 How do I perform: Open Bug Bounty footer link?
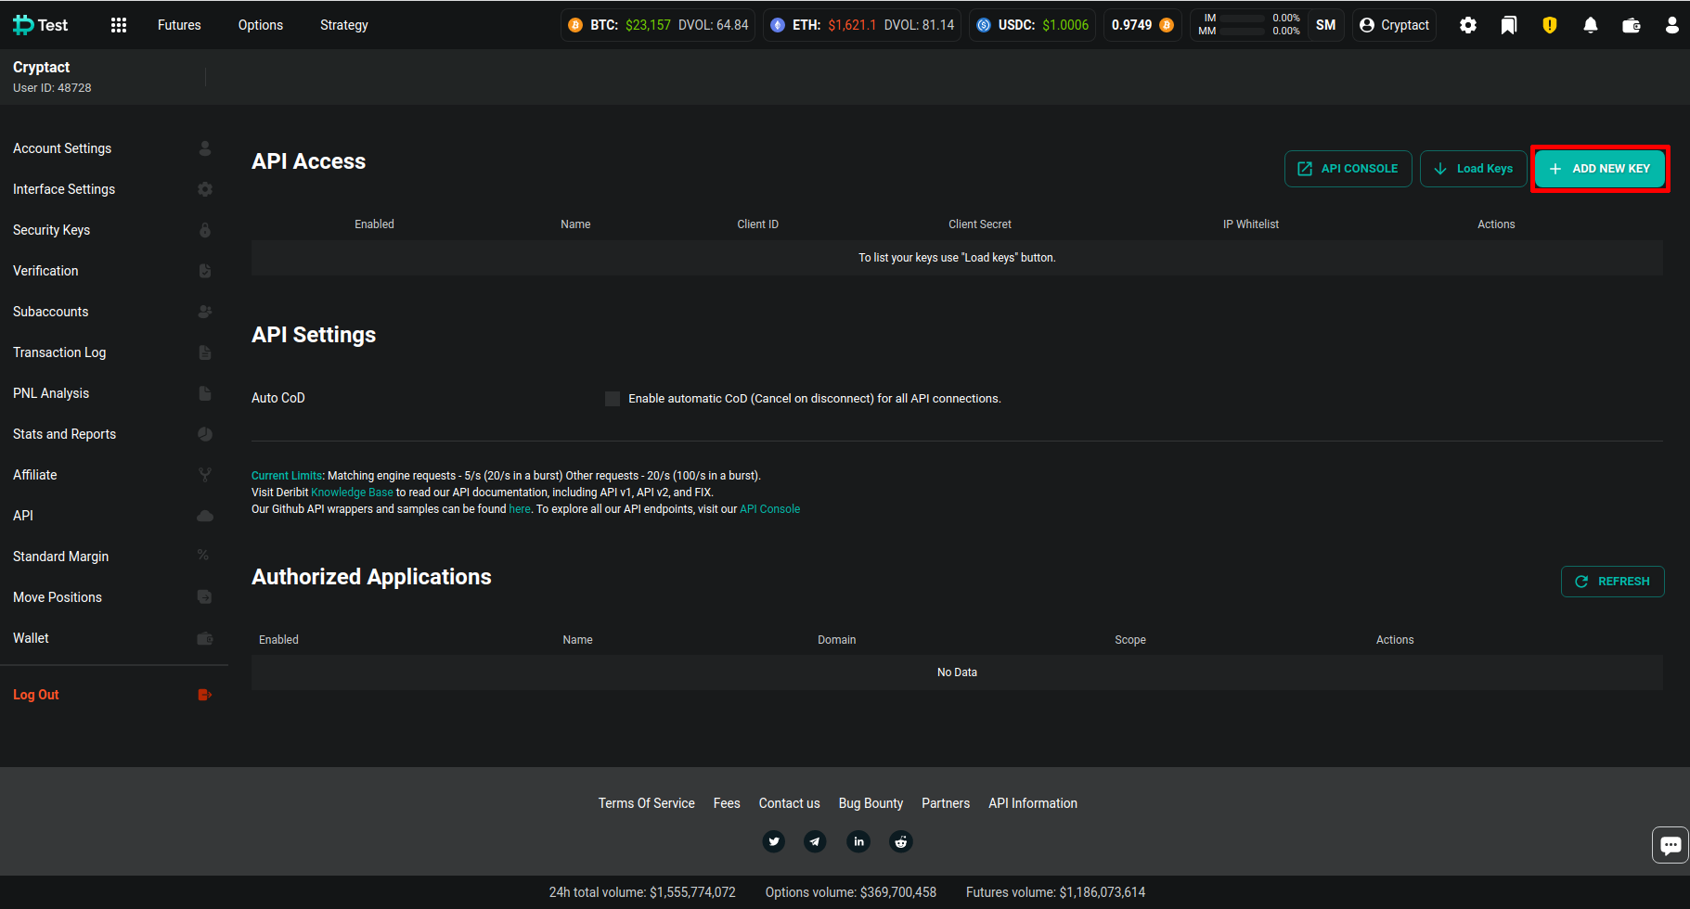871,803
